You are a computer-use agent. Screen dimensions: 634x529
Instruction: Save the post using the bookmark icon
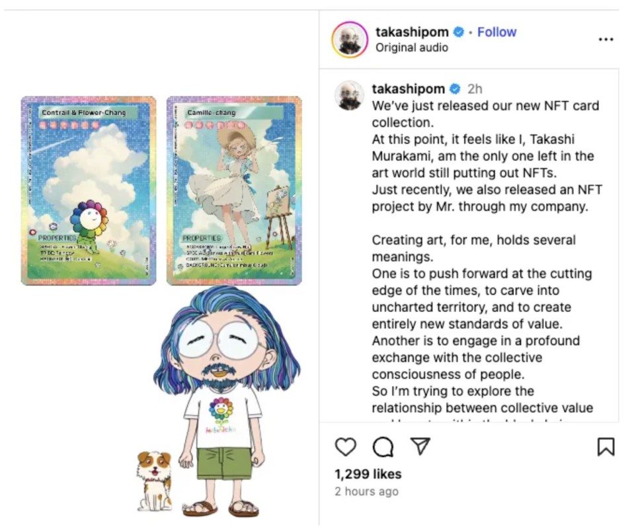tap(605, 447)
